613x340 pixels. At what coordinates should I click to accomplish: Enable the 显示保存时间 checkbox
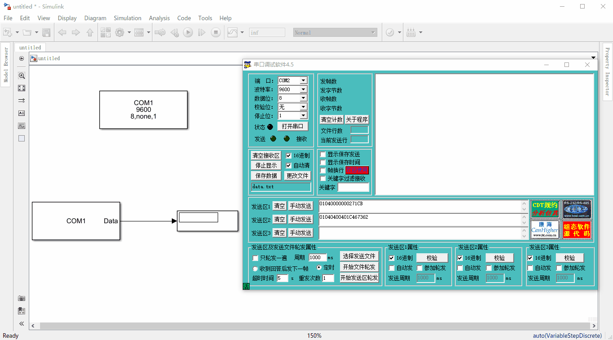(x=323, y=162)
